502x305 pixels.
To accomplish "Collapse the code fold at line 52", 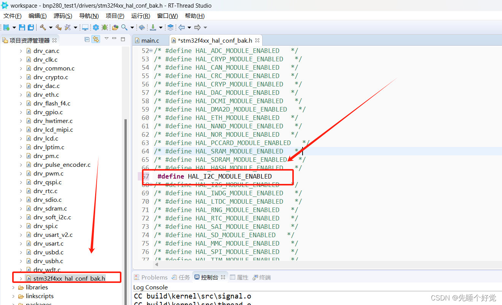I will point(151,51).
